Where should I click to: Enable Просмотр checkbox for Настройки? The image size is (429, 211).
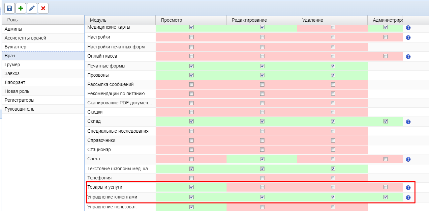[x=191, y=37]
